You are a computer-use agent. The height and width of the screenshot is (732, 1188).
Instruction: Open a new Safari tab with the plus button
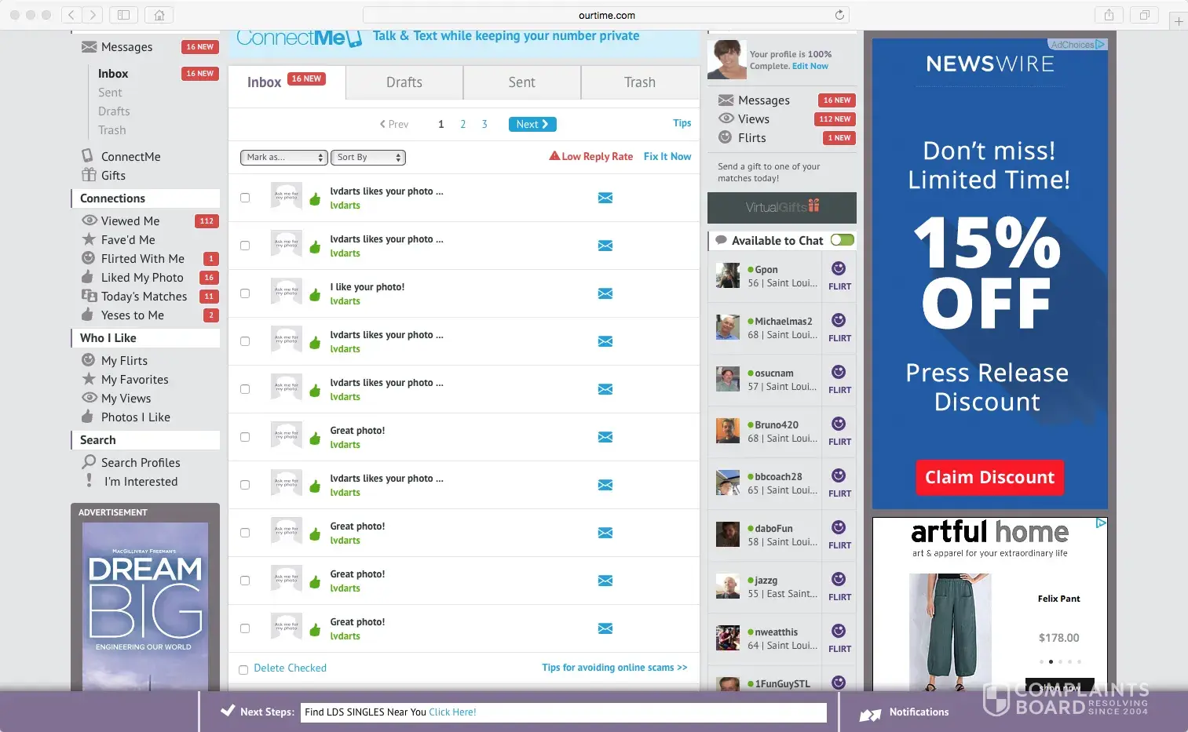(1179, 21)
